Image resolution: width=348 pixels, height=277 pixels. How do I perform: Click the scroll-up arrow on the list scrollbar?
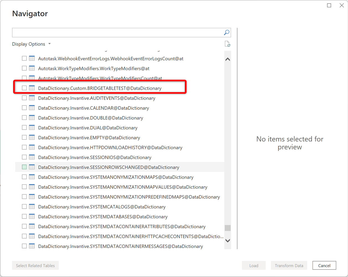(227, 59)
